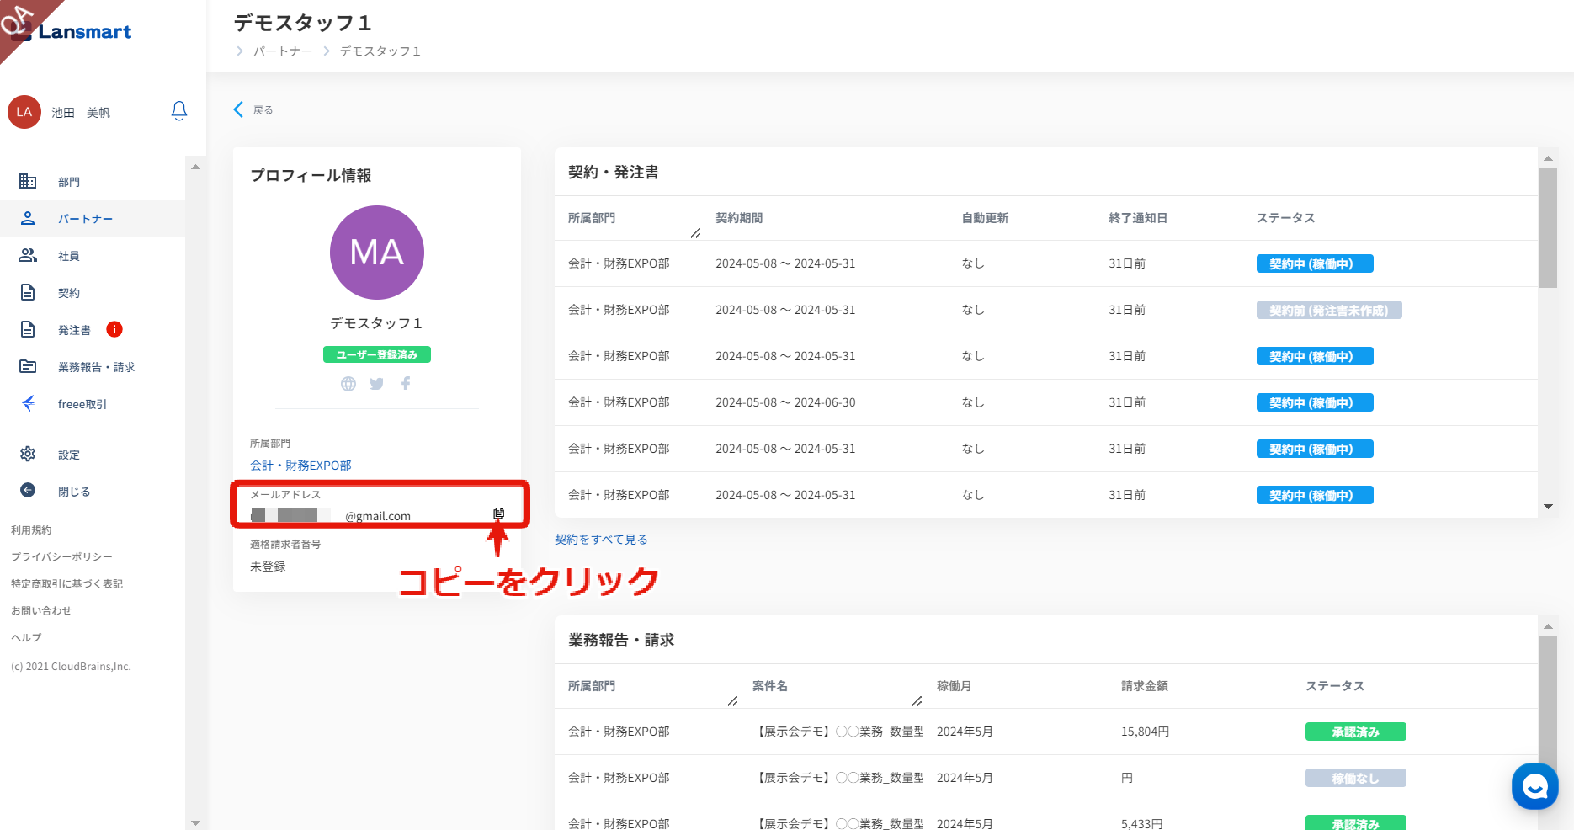Screen dimensions: 1574x830
Task: Click the MA profile avatar
Action: coord(377,253)
